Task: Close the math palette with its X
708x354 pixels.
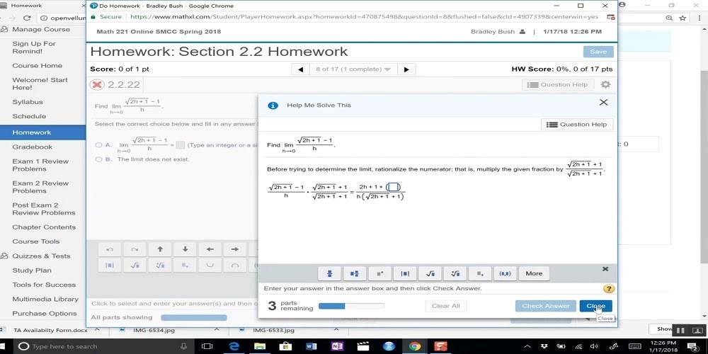Action: click(x=605, y=269)
